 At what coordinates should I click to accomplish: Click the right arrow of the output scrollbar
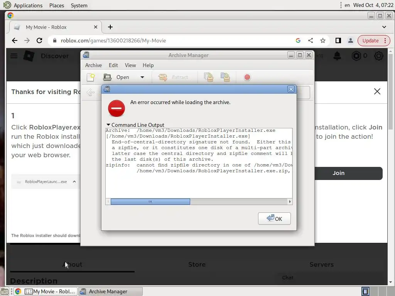[290, 201]
